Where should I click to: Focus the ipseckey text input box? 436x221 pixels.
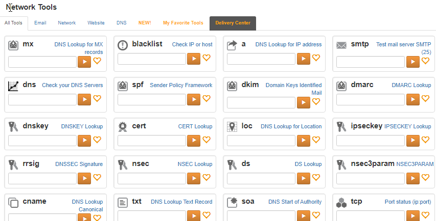[371, 140]
